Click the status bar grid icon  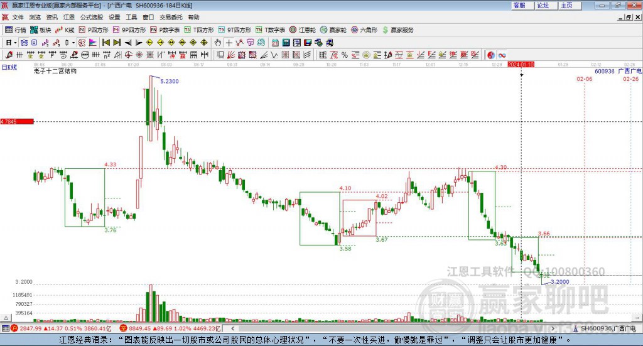[x=5, y=328]
